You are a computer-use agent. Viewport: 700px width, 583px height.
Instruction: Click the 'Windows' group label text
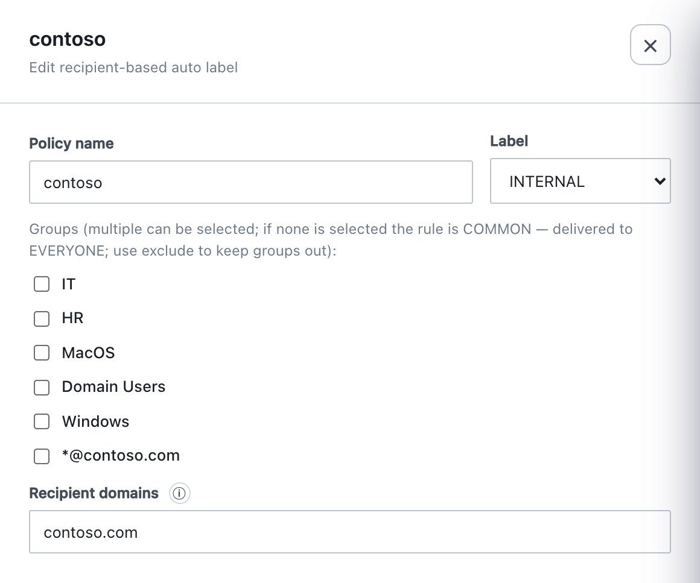coord(95,421)
